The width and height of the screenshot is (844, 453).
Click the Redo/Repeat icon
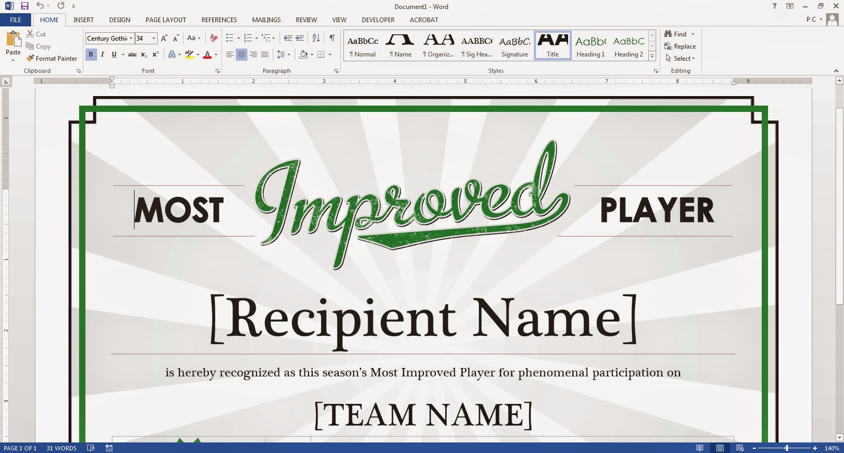(61, 6)
